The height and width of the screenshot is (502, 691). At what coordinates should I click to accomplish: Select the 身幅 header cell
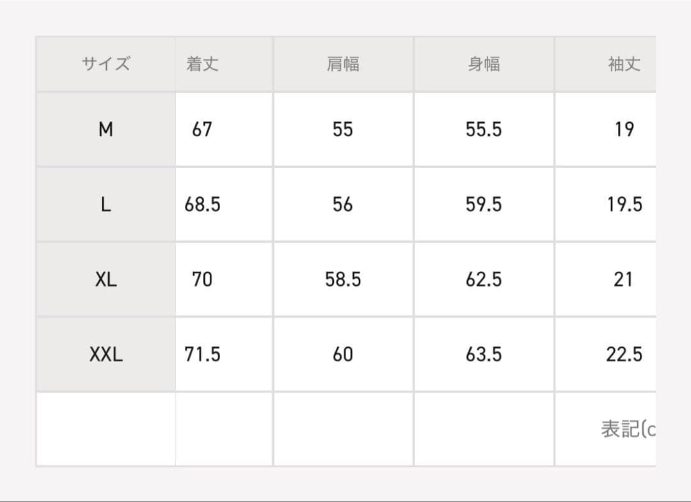[484, 64]
